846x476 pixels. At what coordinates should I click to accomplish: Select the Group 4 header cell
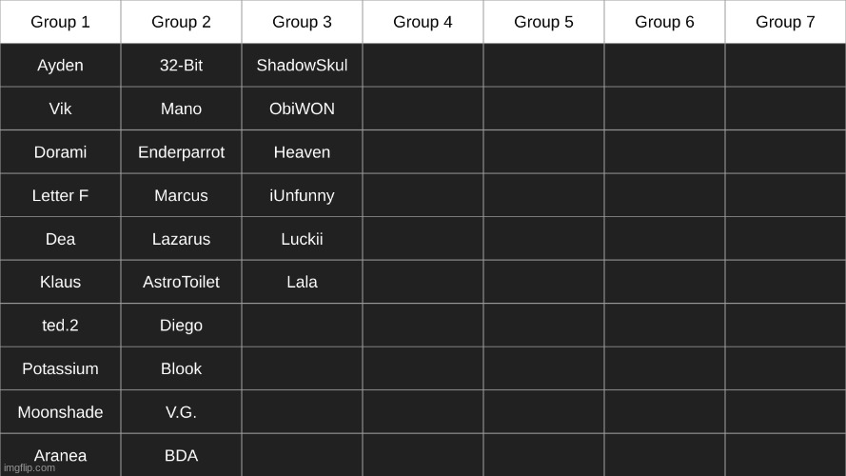pos(423,22)
